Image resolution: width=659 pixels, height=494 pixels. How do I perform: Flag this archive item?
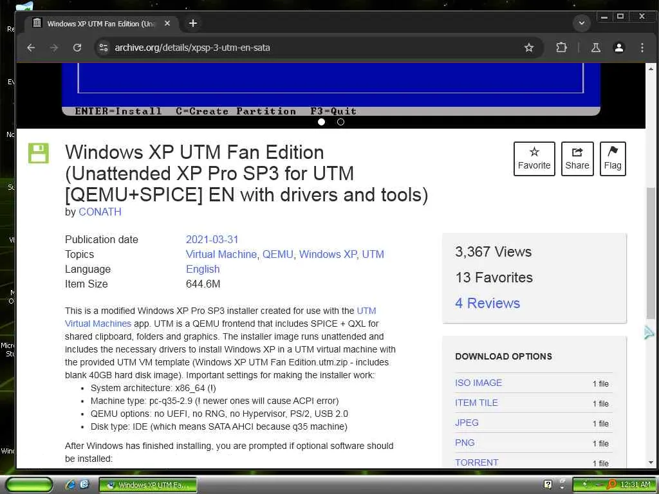[613, 158]
